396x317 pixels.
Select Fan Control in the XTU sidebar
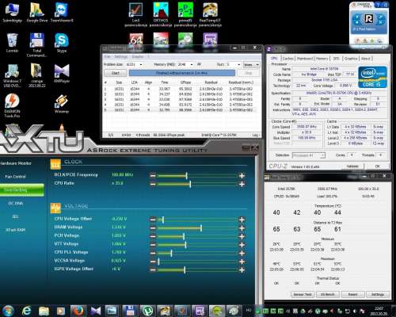tap(15, 177)
